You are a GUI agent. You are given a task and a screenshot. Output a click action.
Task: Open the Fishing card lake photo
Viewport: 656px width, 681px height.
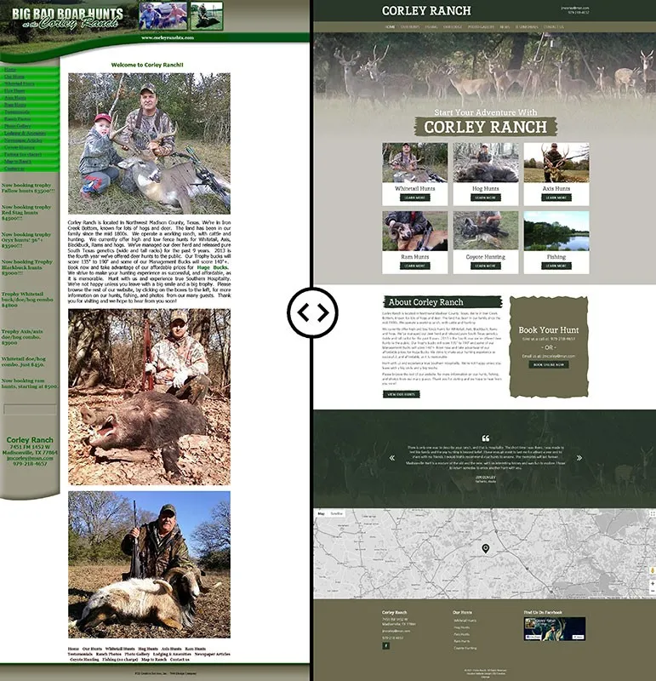coord(556,231)
